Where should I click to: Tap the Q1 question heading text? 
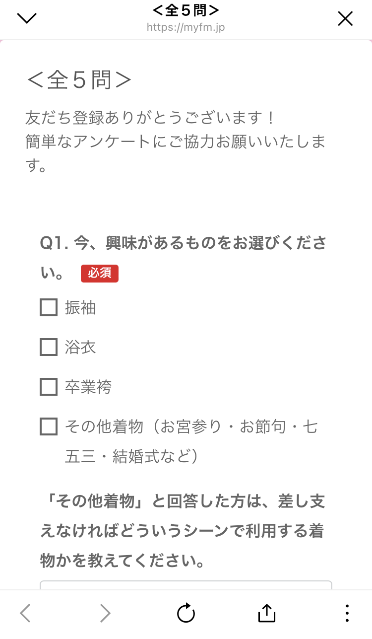[184, 243]
